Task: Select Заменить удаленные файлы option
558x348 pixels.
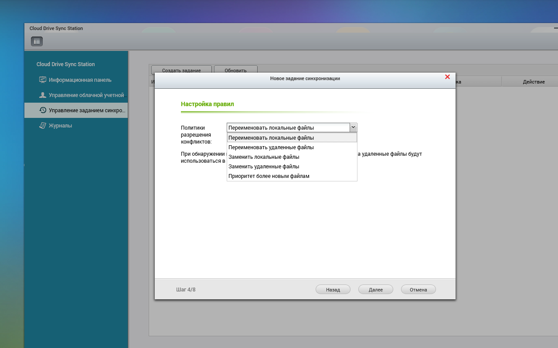Action: (292, 167)
